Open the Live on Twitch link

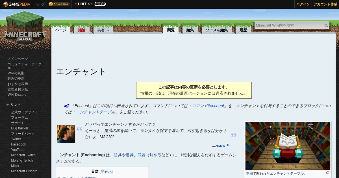[x=90, y=4]
